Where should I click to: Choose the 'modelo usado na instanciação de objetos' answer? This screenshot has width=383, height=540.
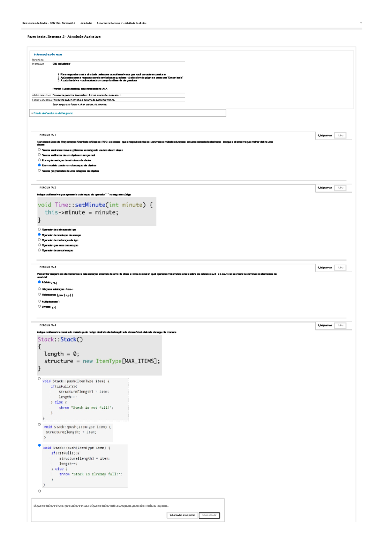39,165
